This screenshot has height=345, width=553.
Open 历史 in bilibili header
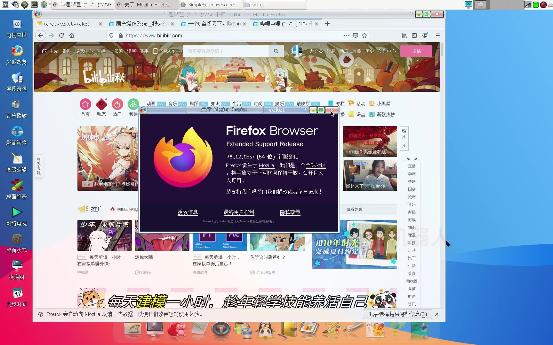[x=369, y=51]
